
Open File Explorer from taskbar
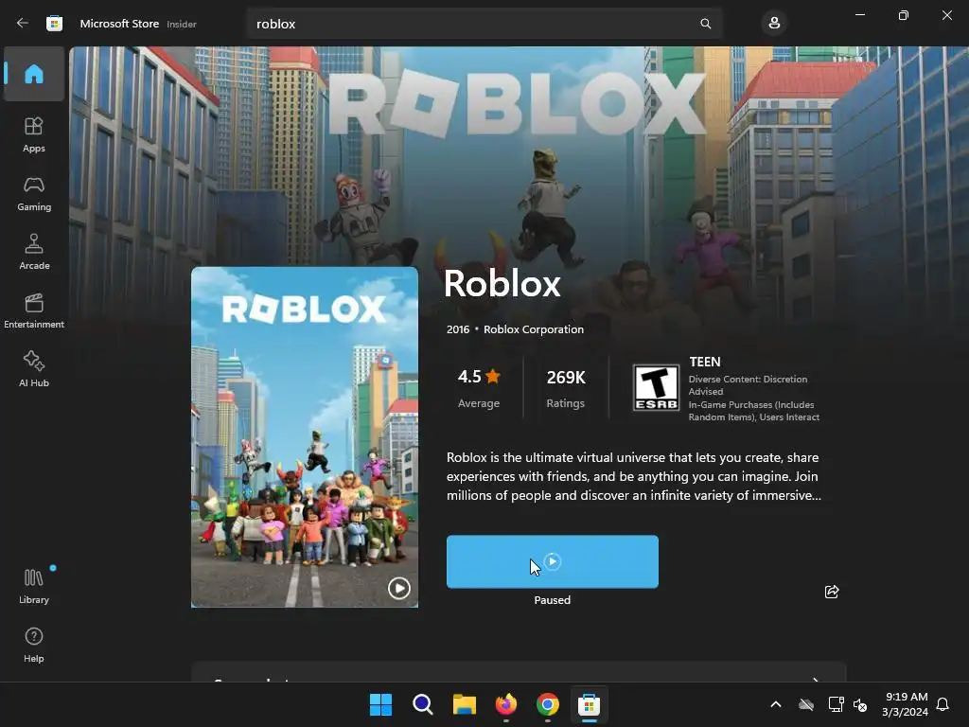pos(464,704)
